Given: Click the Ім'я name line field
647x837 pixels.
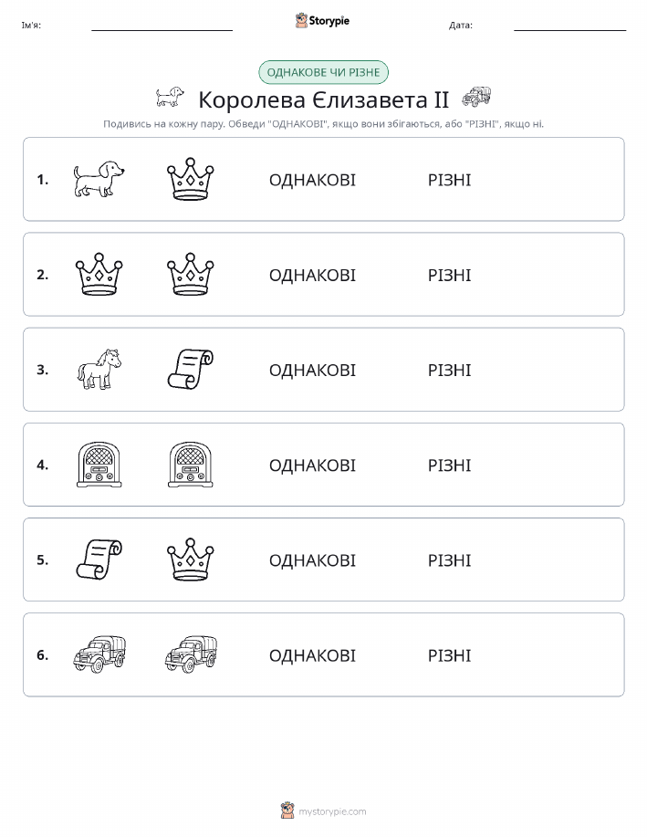Looking at the screenshot, I should tap(162, 25).
